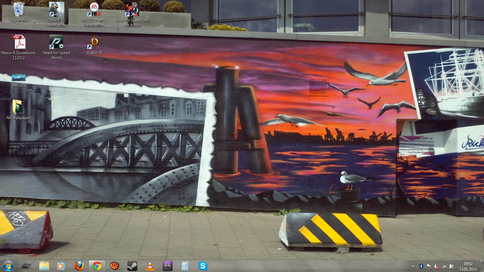The width and height of the screenshot is (484, 272).
Task: Expand the hidden system tray icons
Action: pyautogui.click(x=413, y=266)
